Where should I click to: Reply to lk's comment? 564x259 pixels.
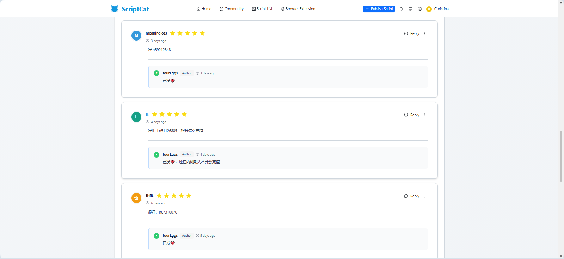click(x=412, y=115)
